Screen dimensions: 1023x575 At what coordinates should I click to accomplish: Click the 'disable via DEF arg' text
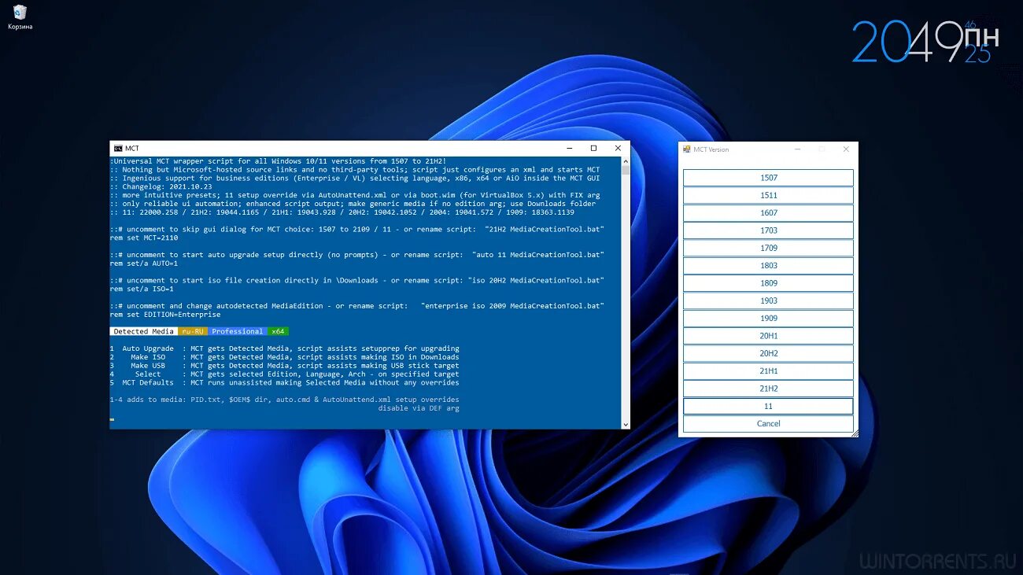(x=419, y=408)
